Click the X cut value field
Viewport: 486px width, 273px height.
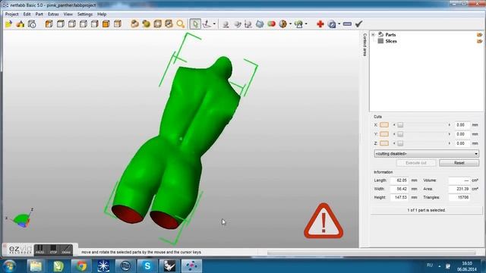(x=462, y=124)
